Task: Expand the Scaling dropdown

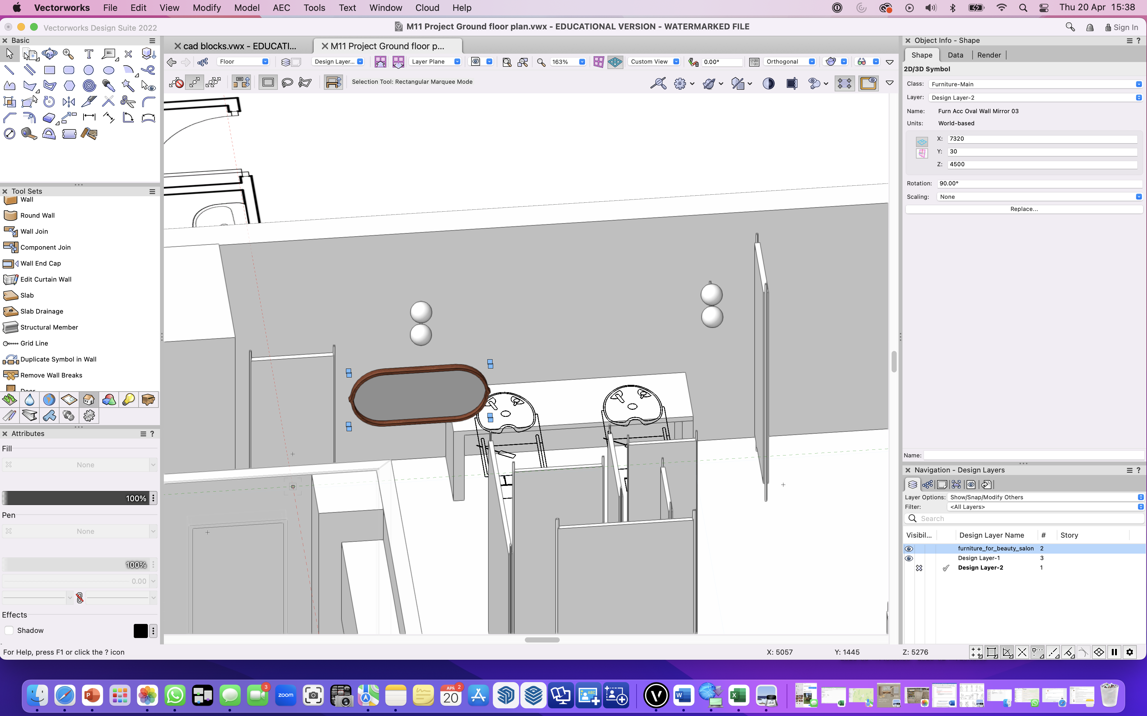Action: tap(1040, 197)
